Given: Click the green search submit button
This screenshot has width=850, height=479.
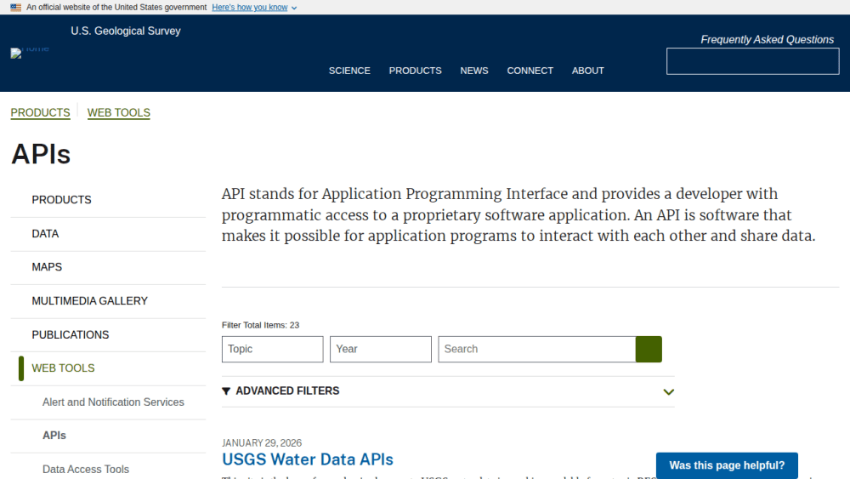Looking at the screenshot, I should coord(649,350).
